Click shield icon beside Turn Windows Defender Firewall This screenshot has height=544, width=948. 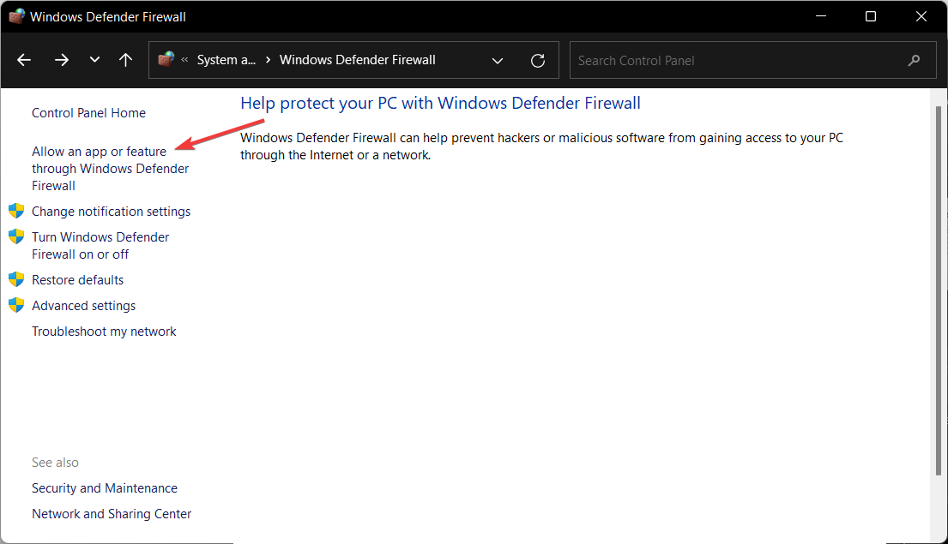16,236
